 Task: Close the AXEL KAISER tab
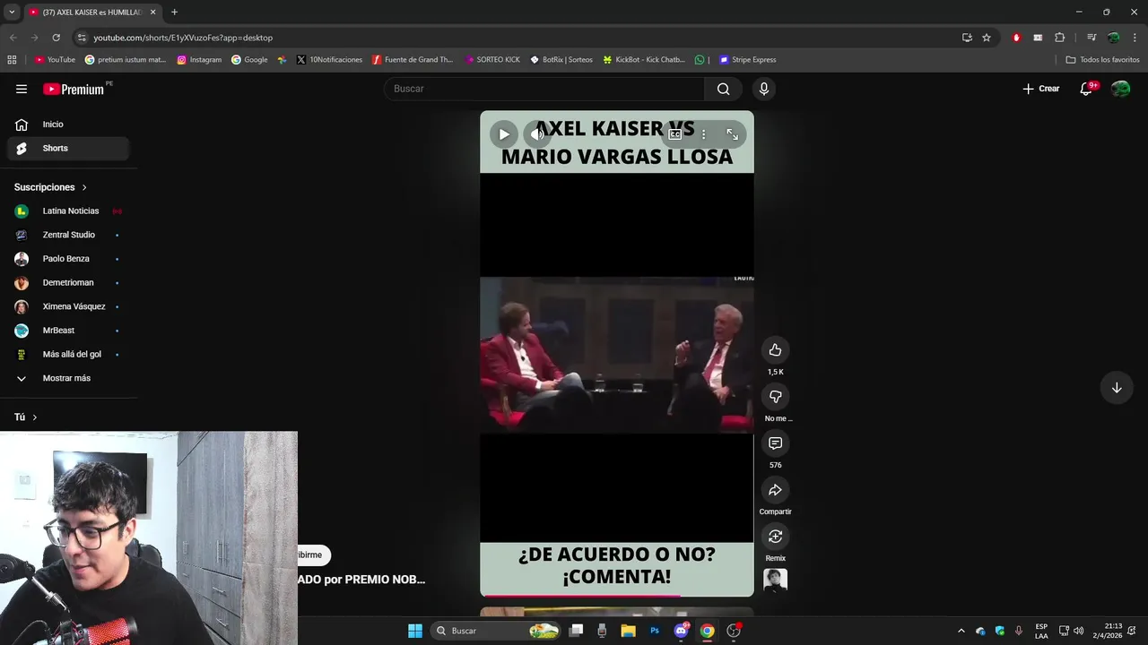(x=152, y=12)
